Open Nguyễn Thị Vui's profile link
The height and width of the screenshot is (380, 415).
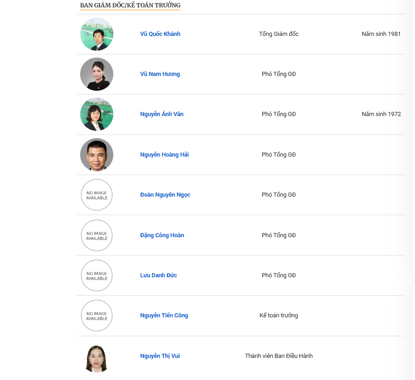coord(159,356)
